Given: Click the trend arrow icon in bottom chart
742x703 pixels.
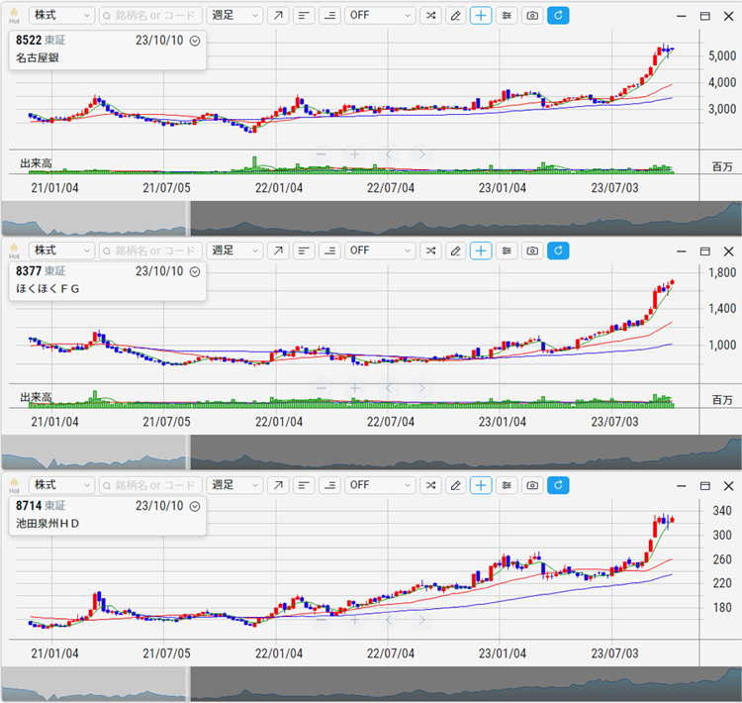Looking at the screenshot, I should click(x=278, y=485).
